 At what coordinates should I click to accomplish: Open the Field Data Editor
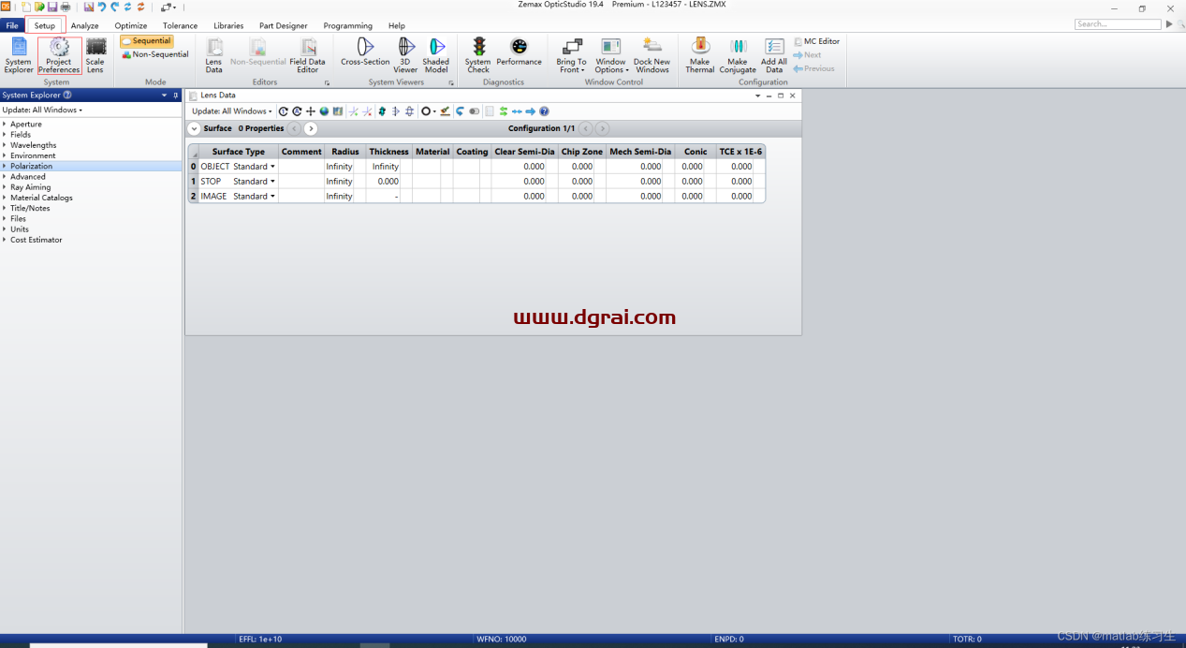pos(307,55)
